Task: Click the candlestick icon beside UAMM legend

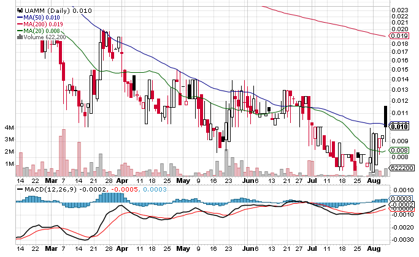Action: click(20, 10)
